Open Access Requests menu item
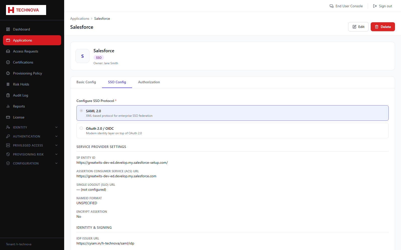Image resolution: width=401 pixels, height=250 pixels. (32, 51)
